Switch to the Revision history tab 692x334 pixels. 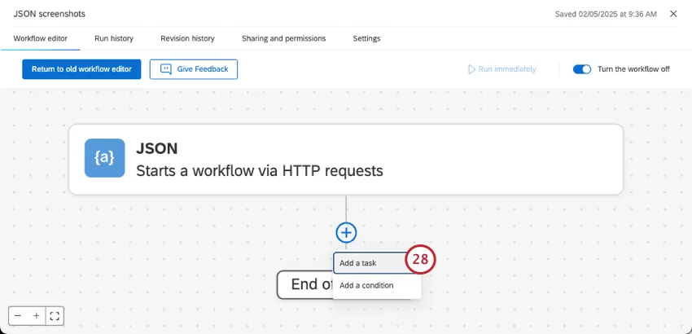(x=187, y=38)
